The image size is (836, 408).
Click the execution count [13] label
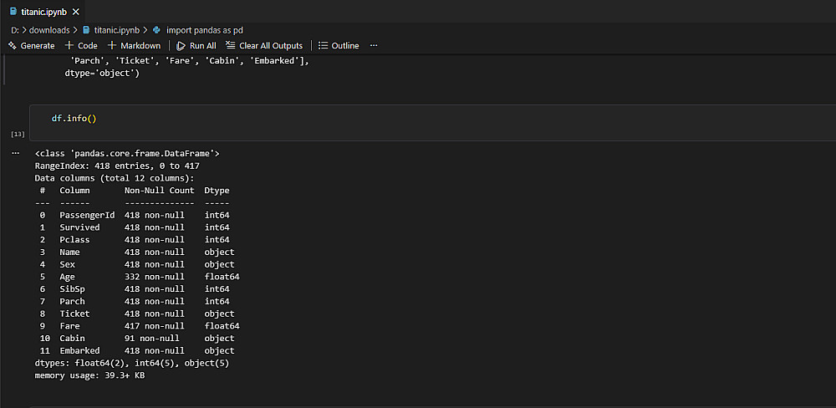tap(17, 134)
